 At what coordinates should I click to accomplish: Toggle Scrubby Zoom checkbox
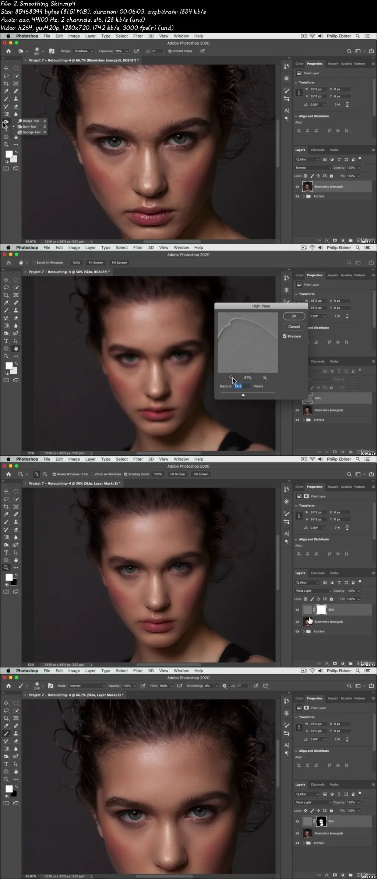click(x=126, y=474)
